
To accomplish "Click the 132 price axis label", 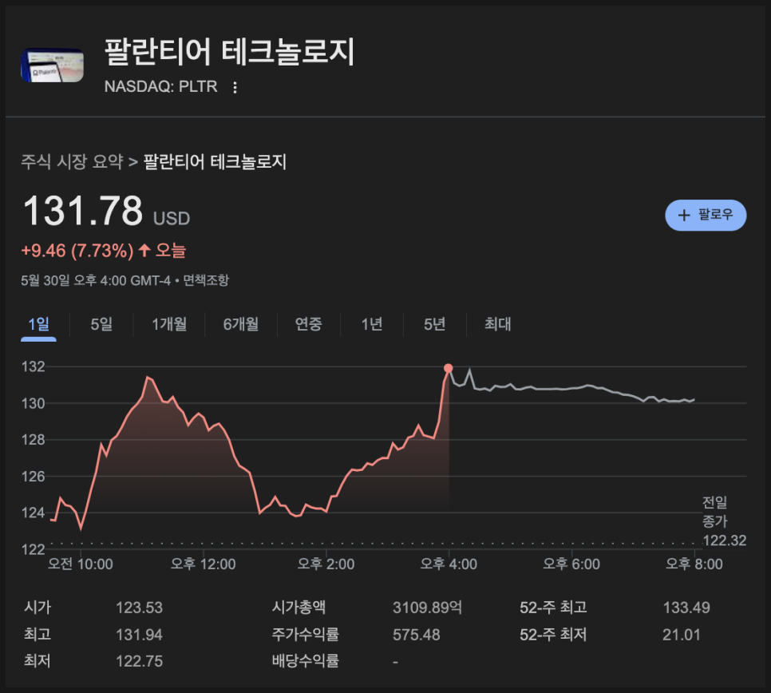I will [x=33, y=366].
